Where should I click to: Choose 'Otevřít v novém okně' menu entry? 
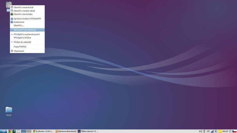(27, 11)
